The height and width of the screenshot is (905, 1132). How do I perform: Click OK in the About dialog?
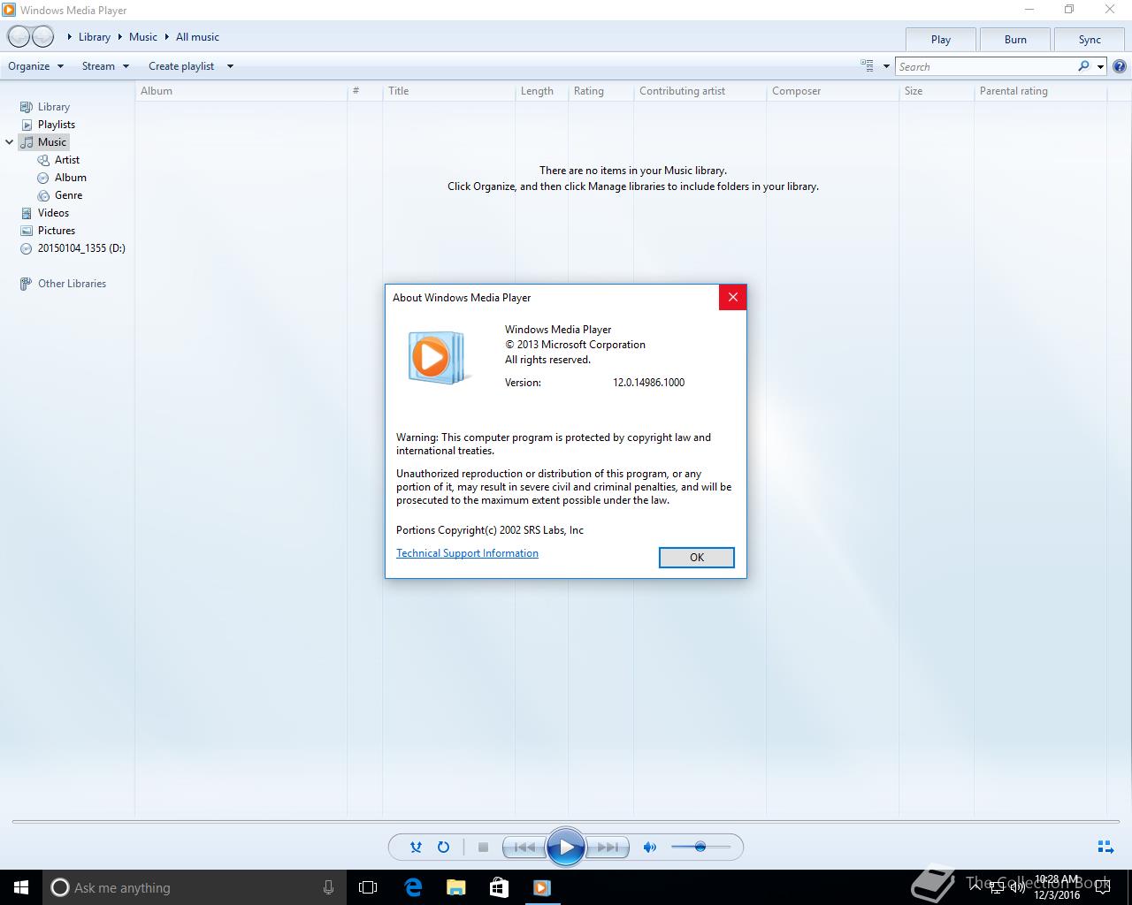click(x=697, y=557)
